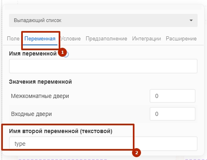Open the Расширение tab
207x160 pixels.
pyautogui.click(x=181, y=39)
